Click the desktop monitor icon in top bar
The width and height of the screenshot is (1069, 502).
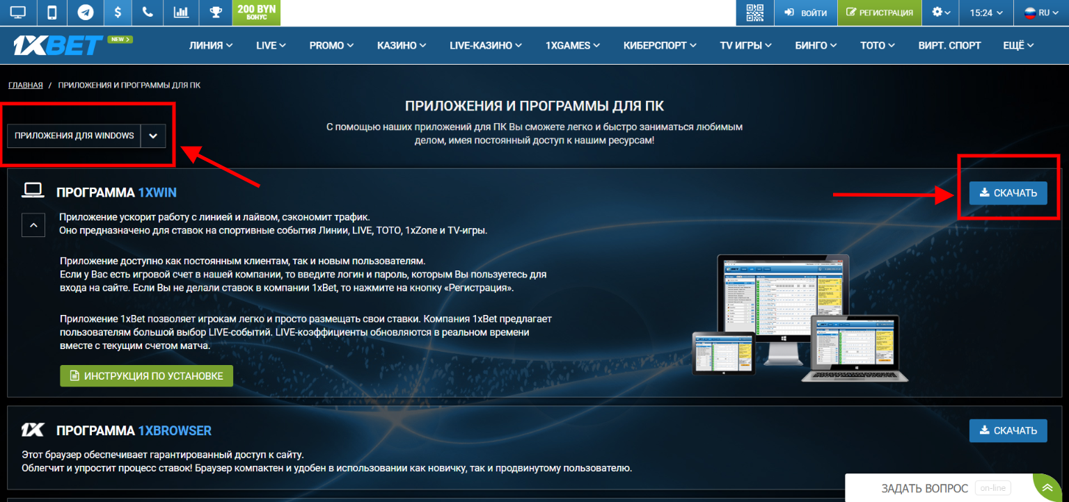[17, 13]
